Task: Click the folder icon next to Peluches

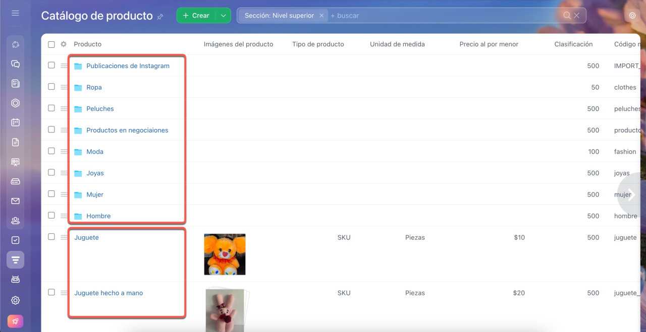Action: coord(78,109)
